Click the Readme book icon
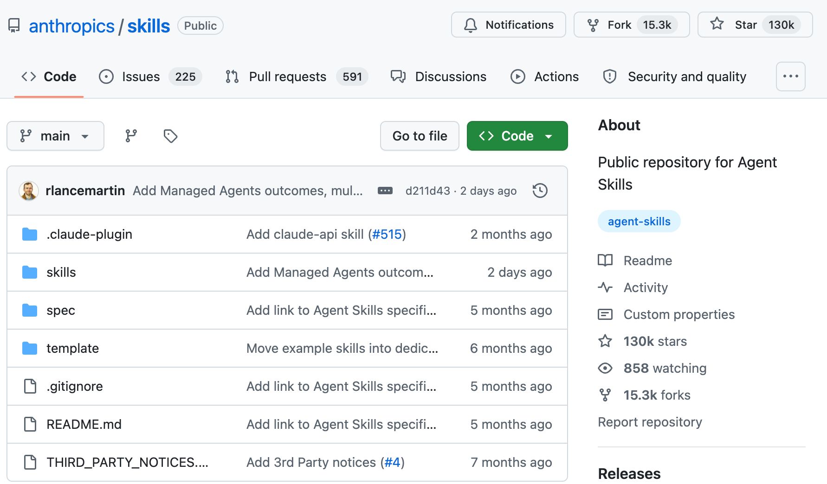Image resolution: width=827 pixels, height=484 pixels. [x=605, y=261]
